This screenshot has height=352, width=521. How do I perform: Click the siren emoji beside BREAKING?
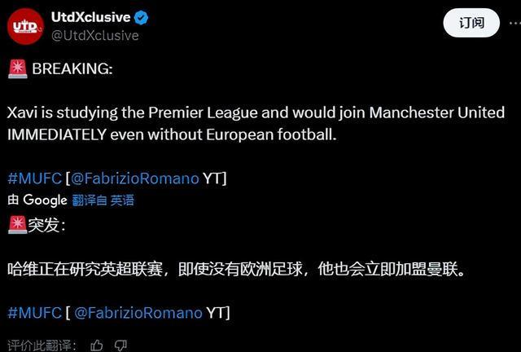point(17,69)
